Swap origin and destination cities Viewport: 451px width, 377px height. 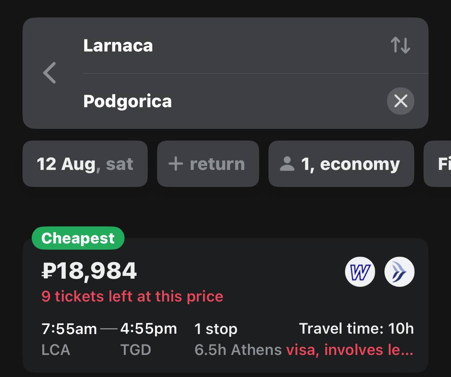pyautogui.click(x=400, y=45)
